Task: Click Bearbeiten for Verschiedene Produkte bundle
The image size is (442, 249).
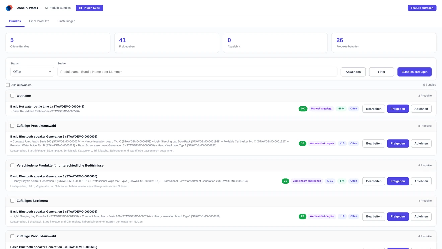Action: (374, 181)
